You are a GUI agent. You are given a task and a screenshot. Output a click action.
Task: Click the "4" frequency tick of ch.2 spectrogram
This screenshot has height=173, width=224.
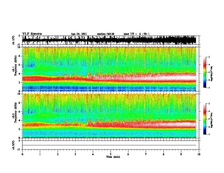(20, 120)
